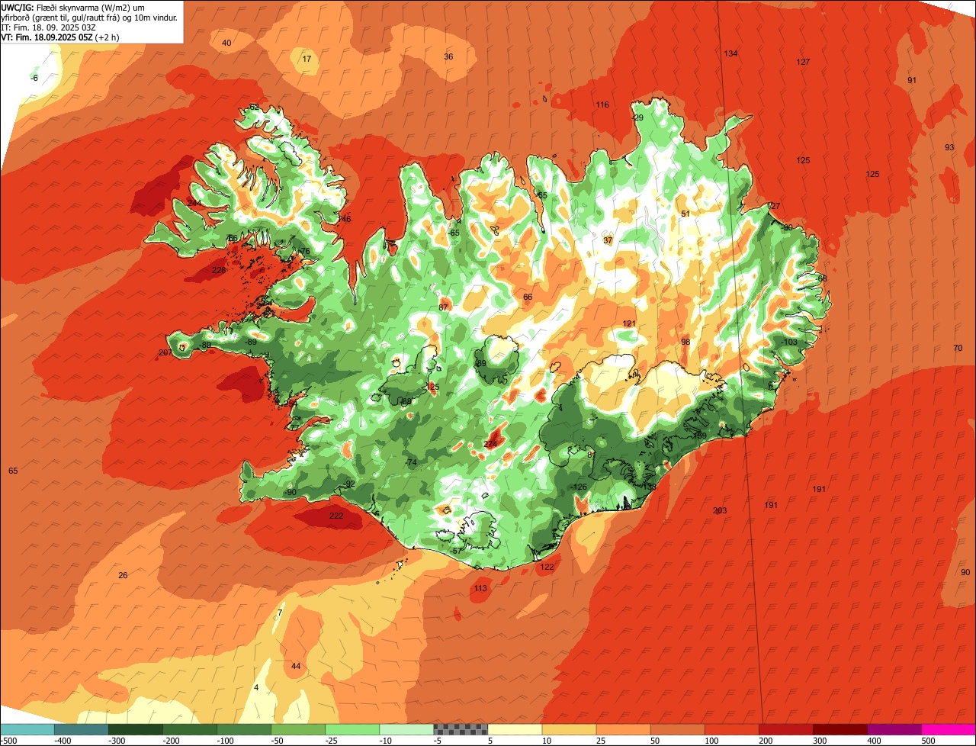This screenshot has height=746, width=976.
Task: Click the map value '121' in the central highlands
Action: (x=629, y=324)
